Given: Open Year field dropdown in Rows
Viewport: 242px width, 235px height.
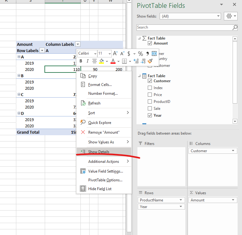Looking at the screenshot, I should coord(181,206).
